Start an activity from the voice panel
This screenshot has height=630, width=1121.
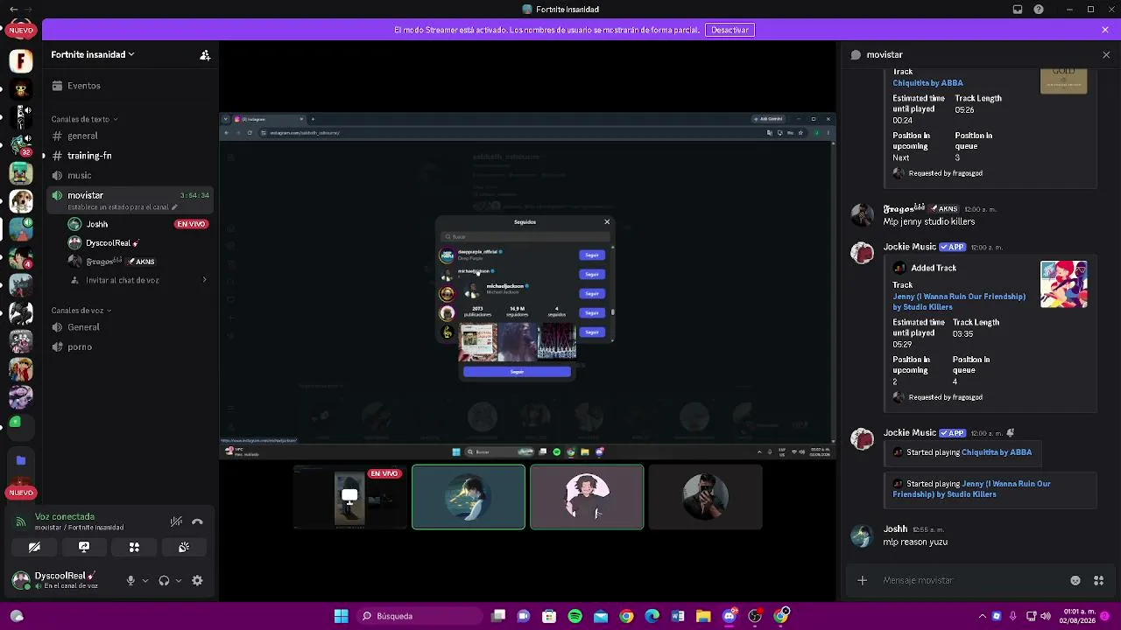(x=134, y=547)
